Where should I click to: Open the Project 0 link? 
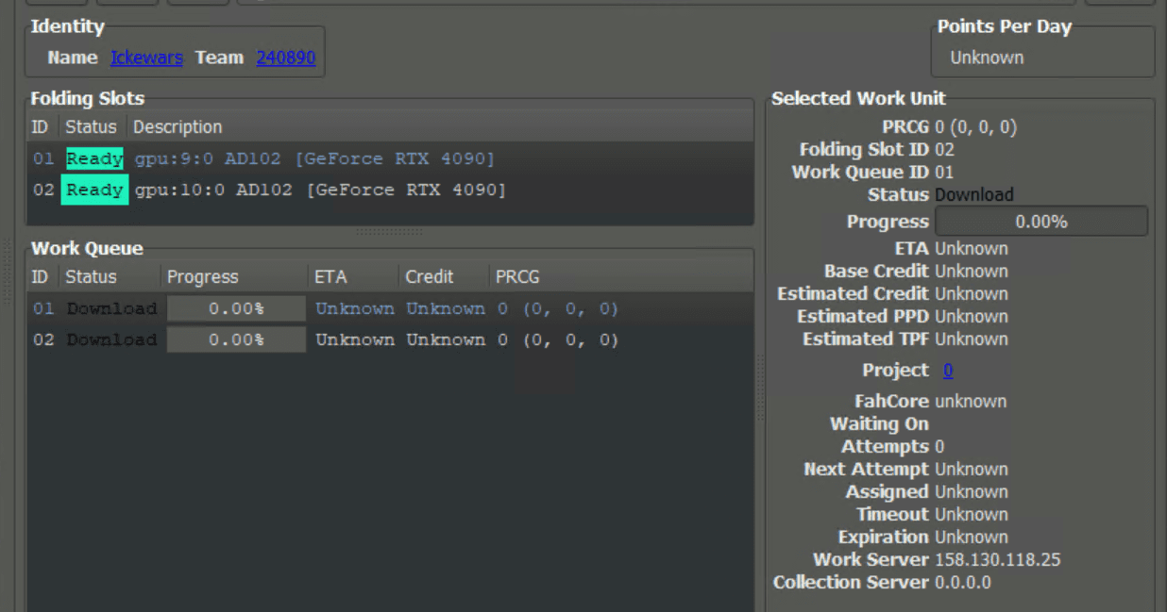(x=948, y=371)
